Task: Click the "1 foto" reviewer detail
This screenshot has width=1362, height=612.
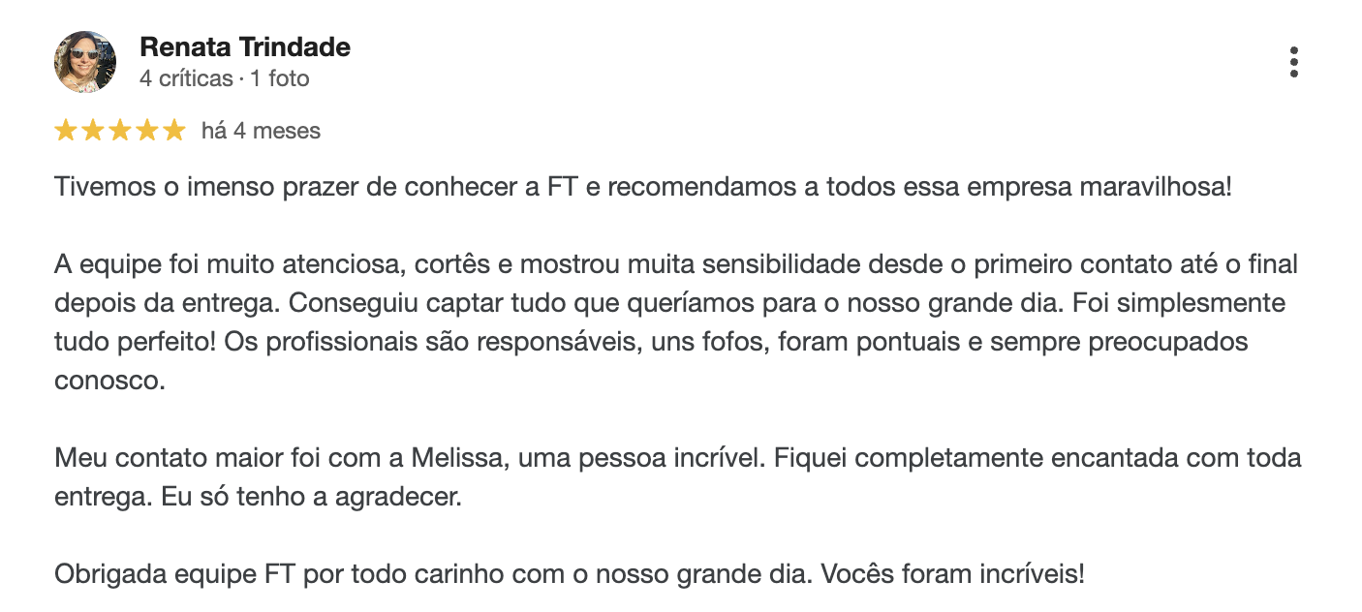Action: (280, 78)
